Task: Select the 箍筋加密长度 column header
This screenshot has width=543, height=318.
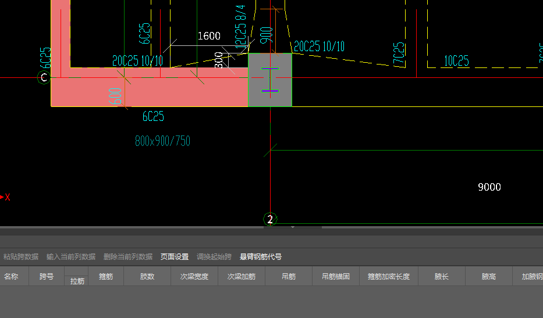Action: 389,276
